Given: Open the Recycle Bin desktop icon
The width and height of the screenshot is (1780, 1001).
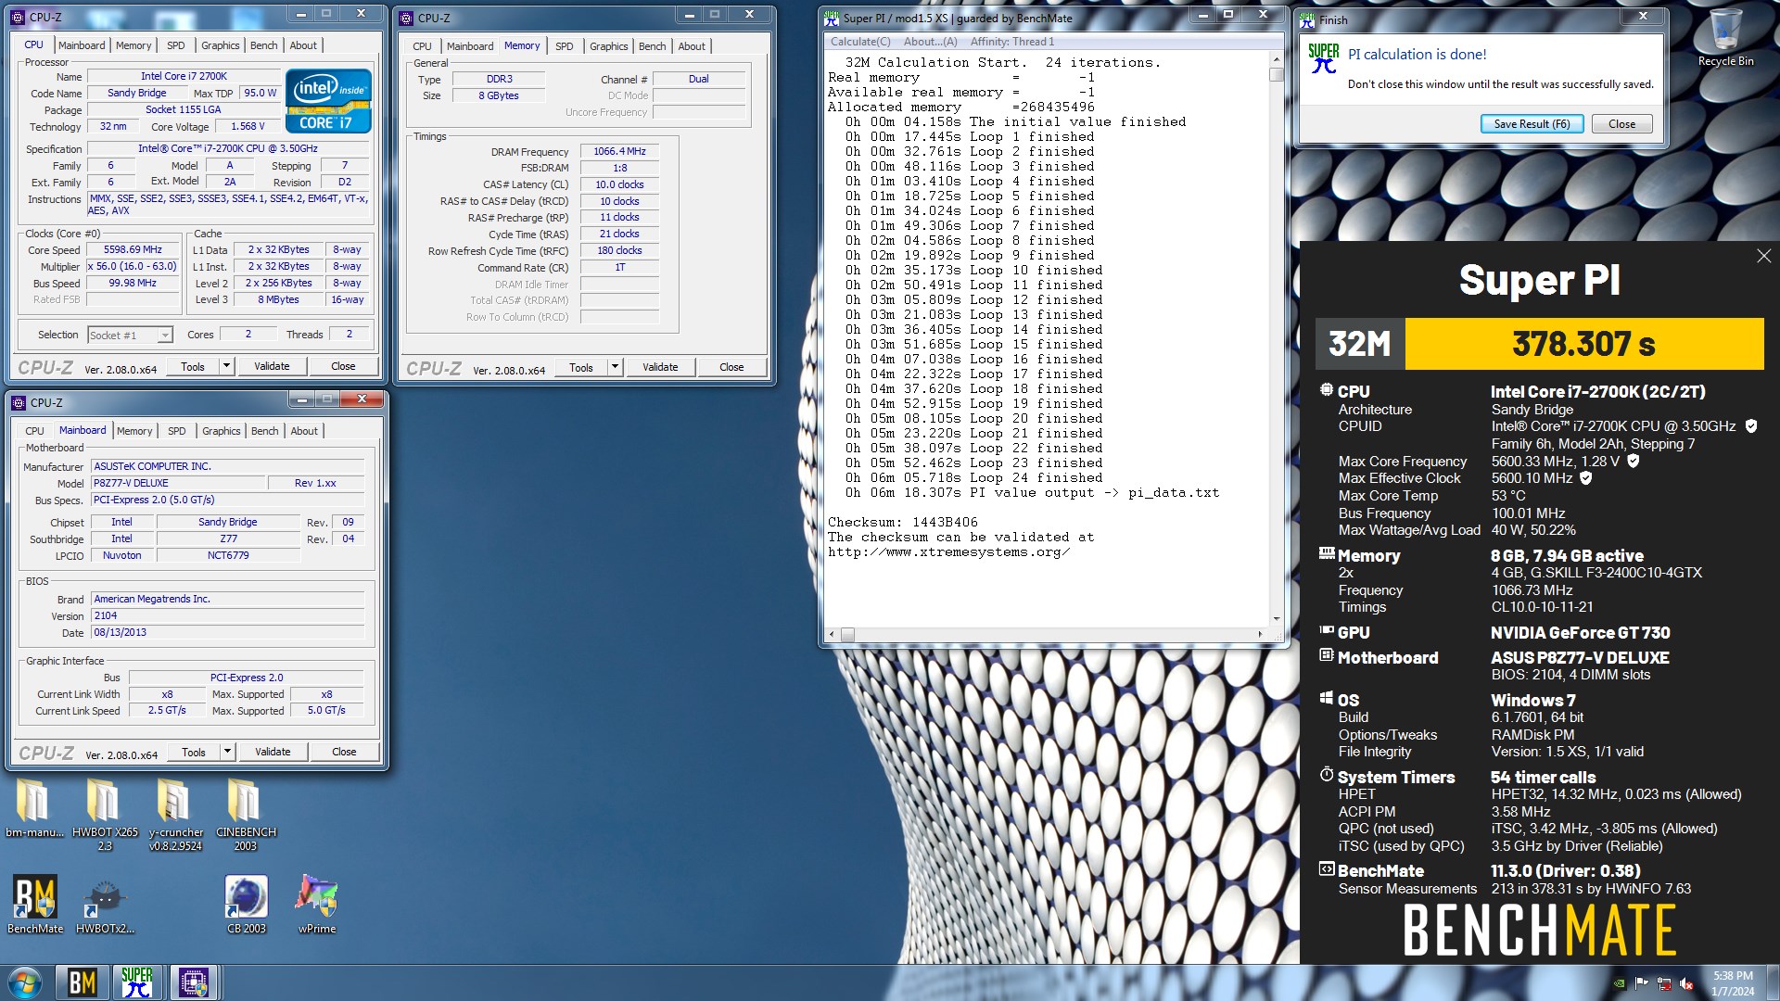Looking at the screenshot, I should coord(1725,38).
